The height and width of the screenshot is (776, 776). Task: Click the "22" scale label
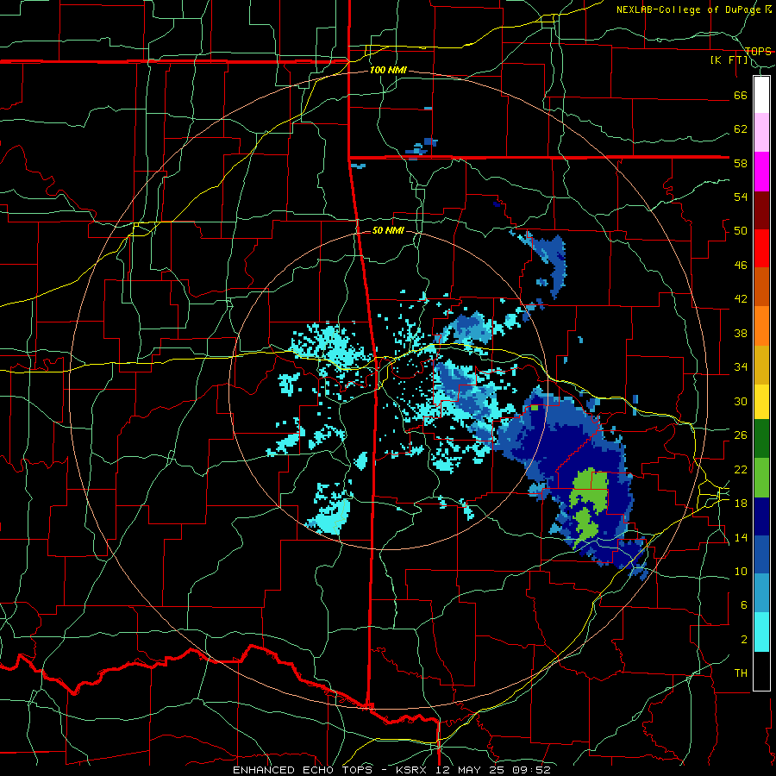(x=741, y=469)
